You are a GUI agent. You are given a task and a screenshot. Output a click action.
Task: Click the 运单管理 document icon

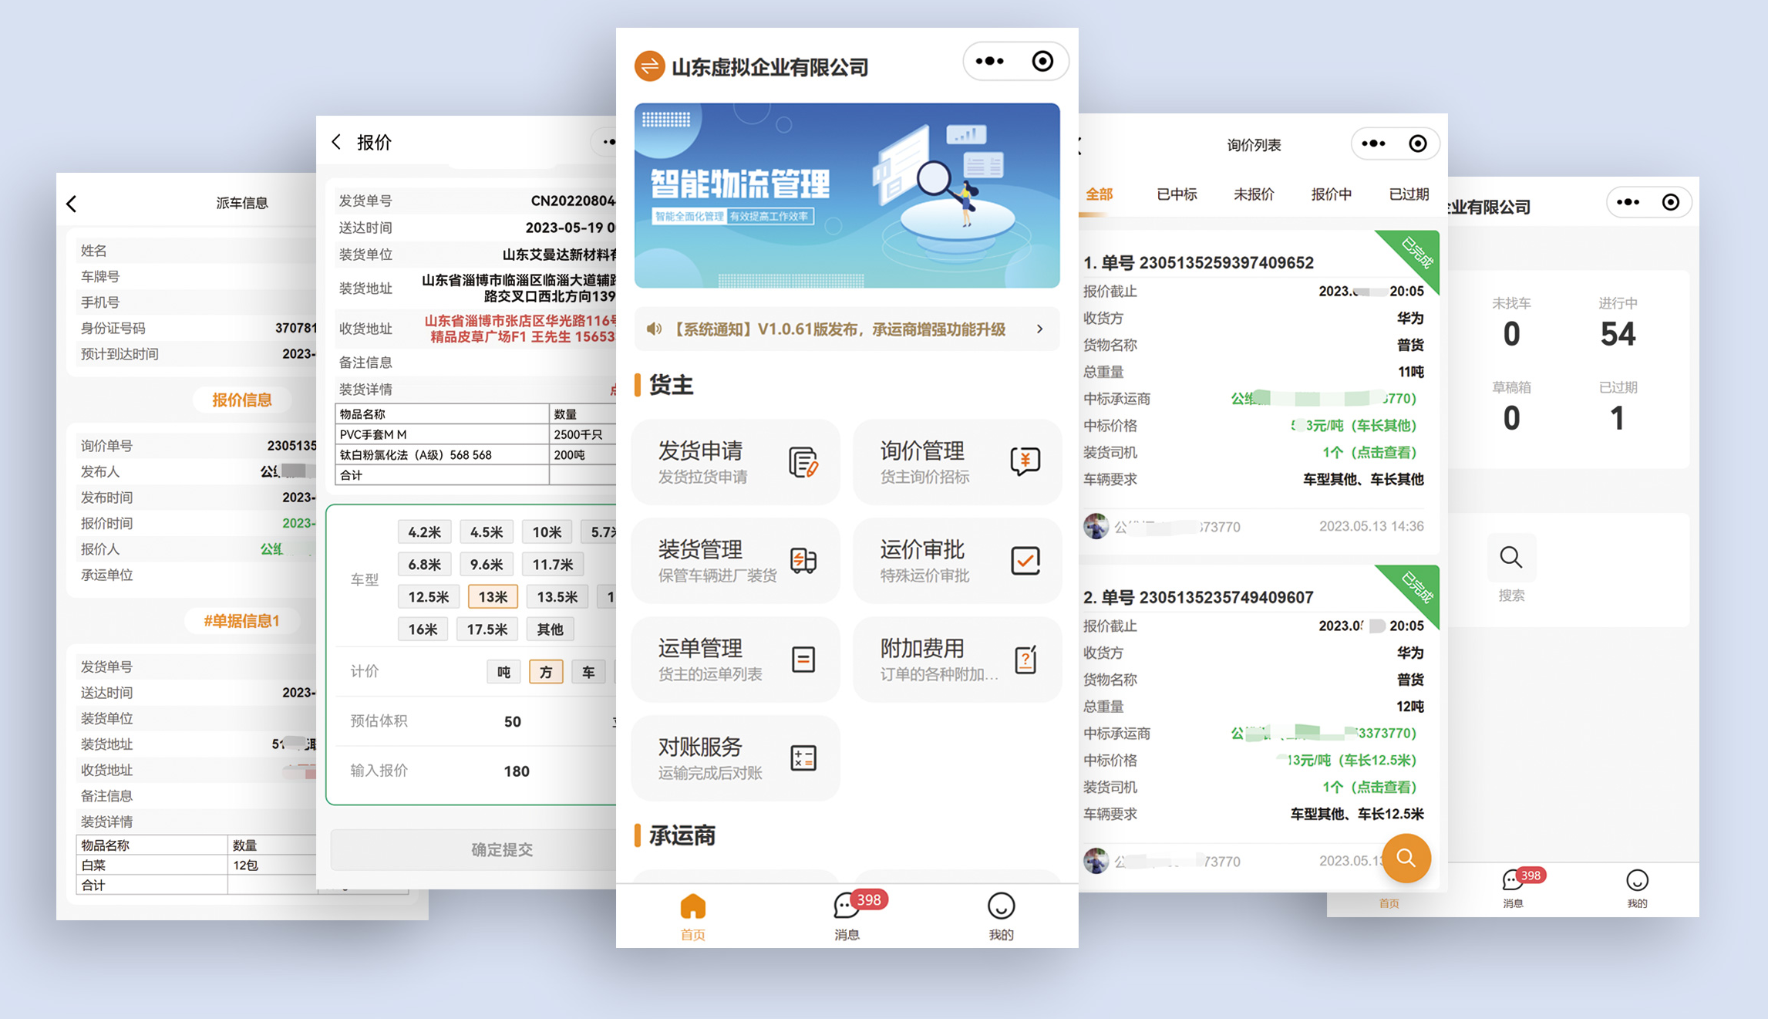(x=803, y=659)
